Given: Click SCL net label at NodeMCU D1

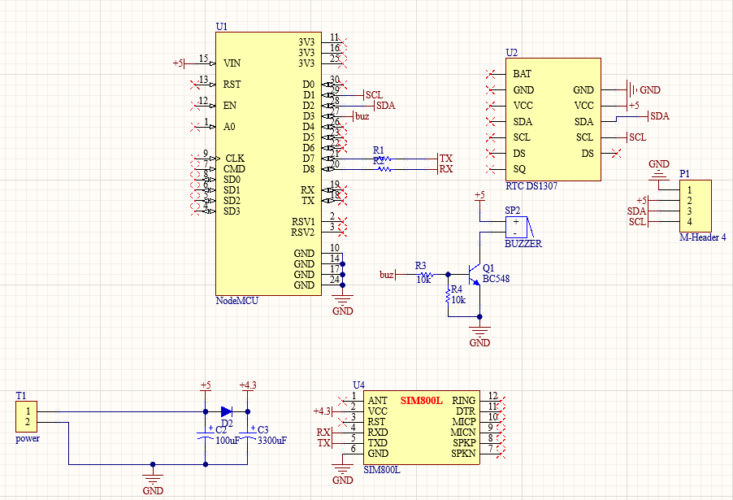Looking at the screenshot, I should [x=374, y=95].
